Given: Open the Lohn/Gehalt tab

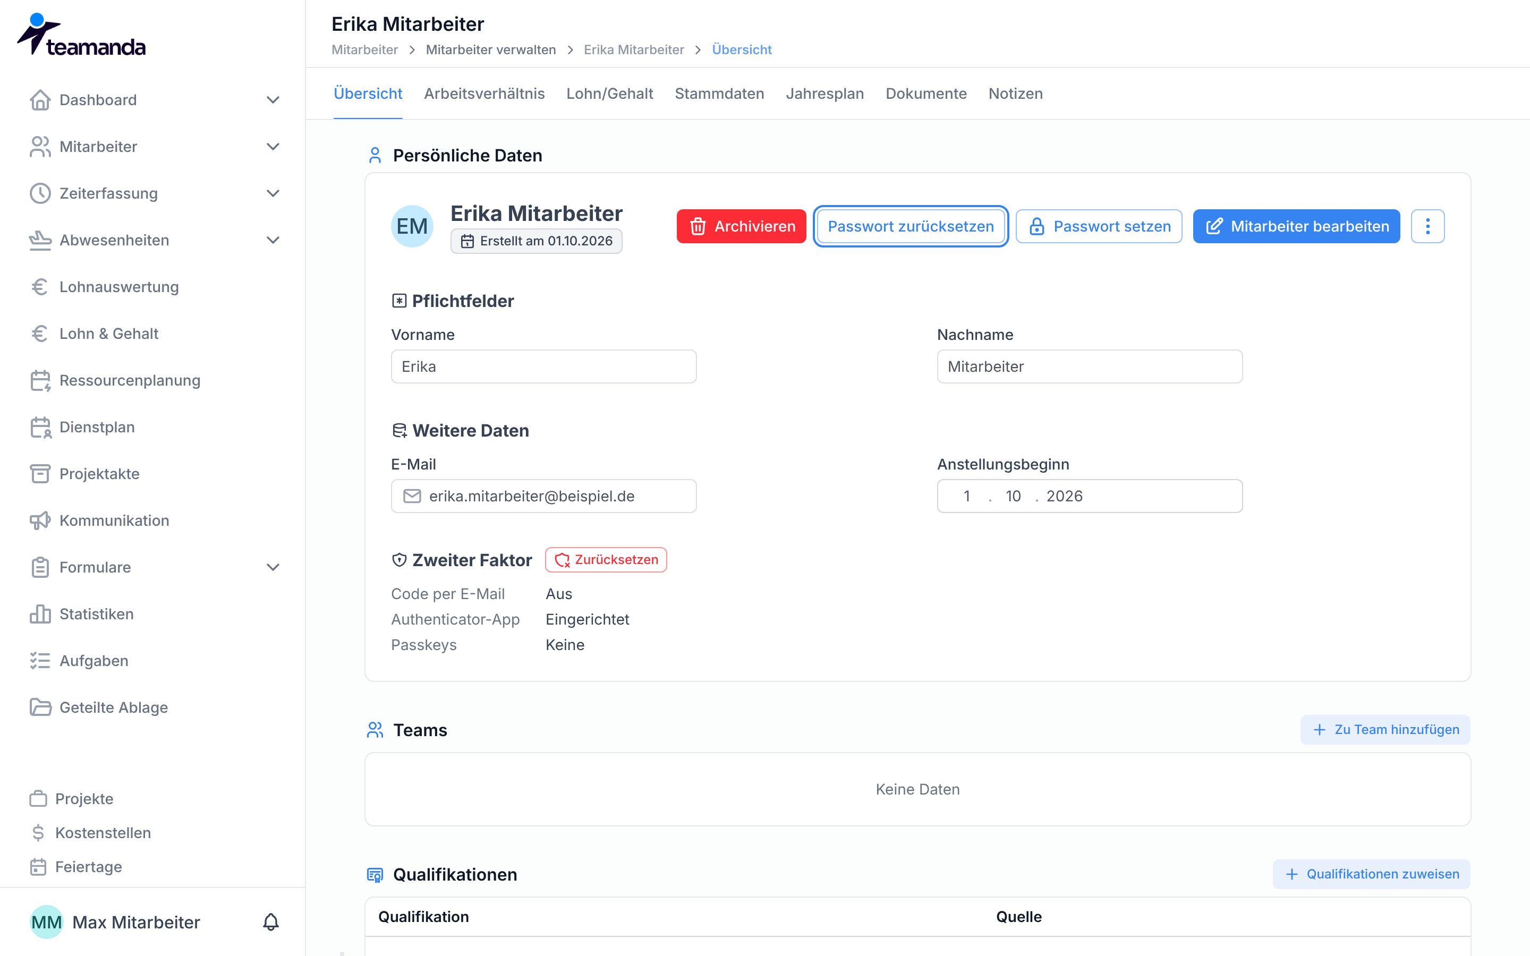Looking at the screenshot, I should coord(609,93).
